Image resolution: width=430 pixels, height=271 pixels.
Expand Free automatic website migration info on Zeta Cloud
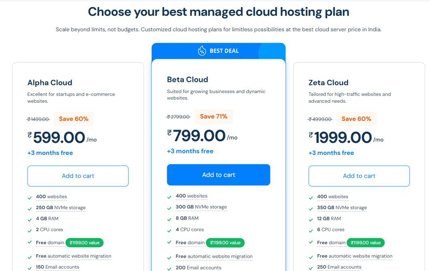tap(355, 256)
